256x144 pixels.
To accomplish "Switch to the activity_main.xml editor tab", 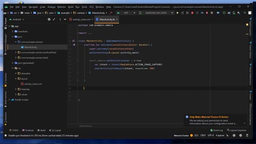I will [x=81, y=20].
